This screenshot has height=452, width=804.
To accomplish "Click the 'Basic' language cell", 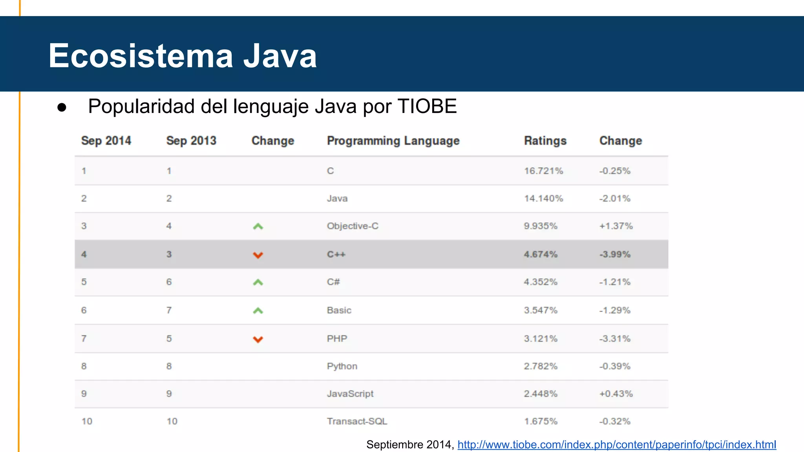I will 339,310.
